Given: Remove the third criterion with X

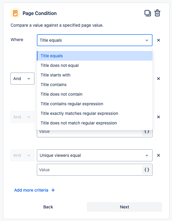Looking at the screenshot, I should pyautogui.click(x=159, y=117).
